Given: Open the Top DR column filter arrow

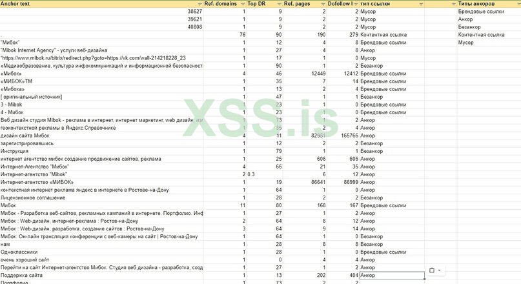Looking at the screenshot, I should click(x=279, y=4).
